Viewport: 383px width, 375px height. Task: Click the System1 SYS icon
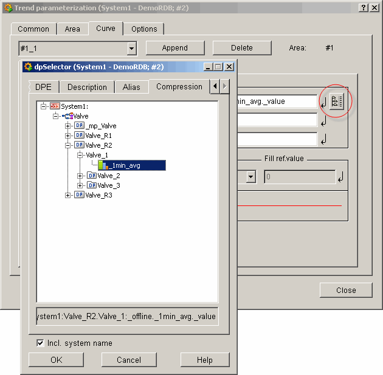[x=55, y=106]
